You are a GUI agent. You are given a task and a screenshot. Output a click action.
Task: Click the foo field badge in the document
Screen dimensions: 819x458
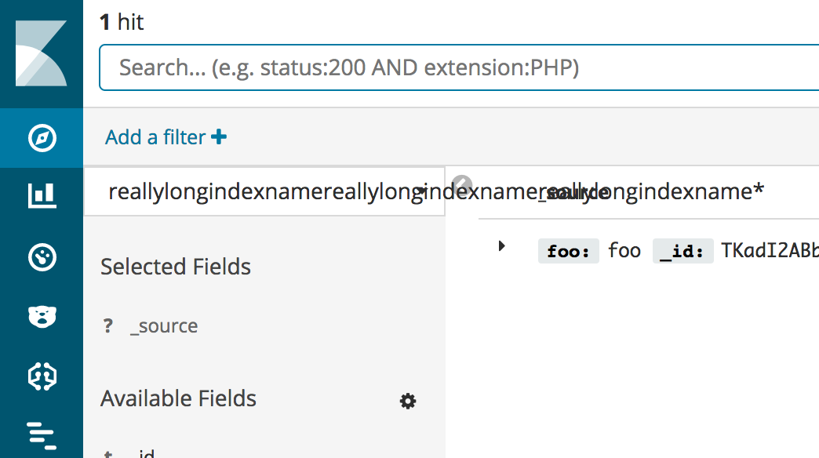[x=568, y=250]
